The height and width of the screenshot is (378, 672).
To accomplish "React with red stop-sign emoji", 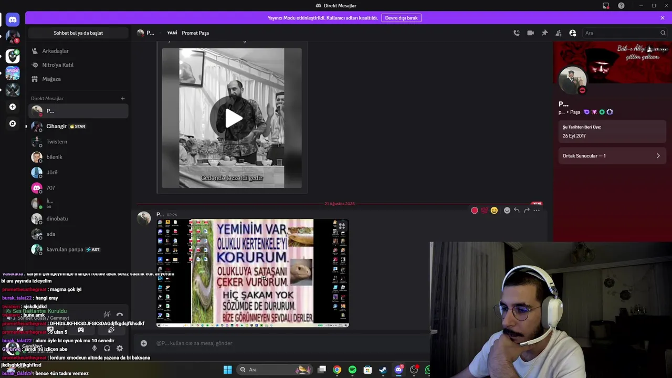I will click(x=475, y=211).
